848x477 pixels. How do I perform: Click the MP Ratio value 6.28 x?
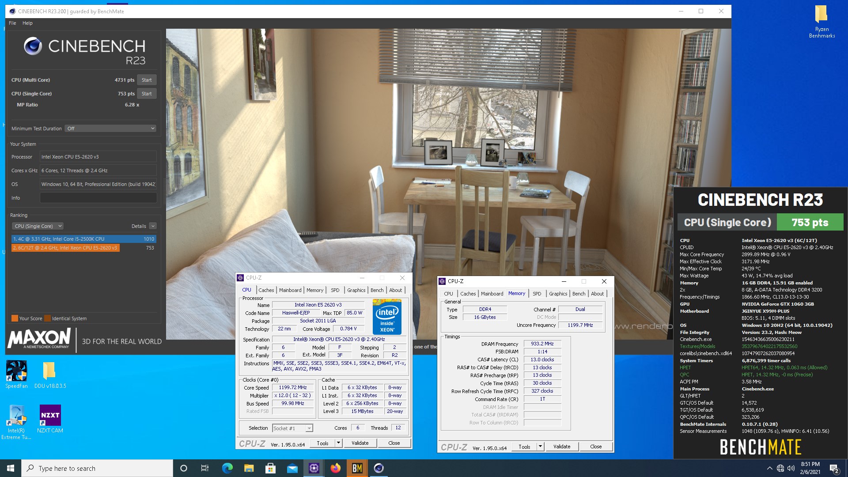click(x=132, y=105)
